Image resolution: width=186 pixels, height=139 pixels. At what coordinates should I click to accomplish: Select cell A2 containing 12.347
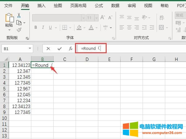[20, 71]
